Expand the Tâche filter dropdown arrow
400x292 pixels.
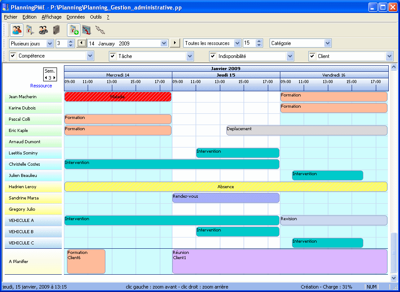click(x=190, y=56)
